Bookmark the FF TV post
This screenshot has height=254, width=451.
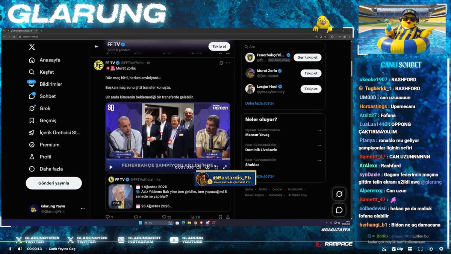(220, 217)
